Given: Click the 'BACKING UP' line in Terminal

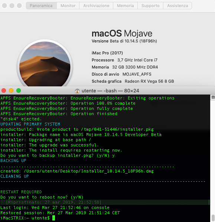Looking at the screenshot, I should [13, 161].
